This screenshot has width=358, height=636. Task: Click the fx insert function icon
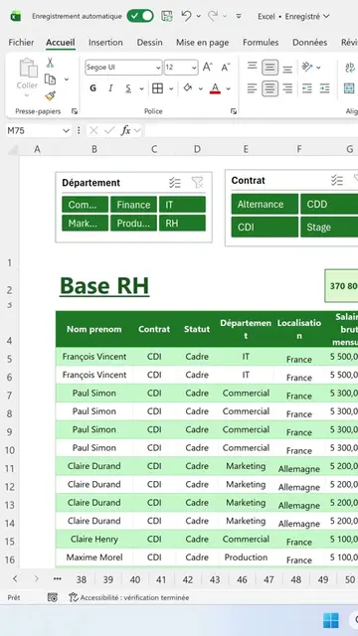(x=126, y=130)
